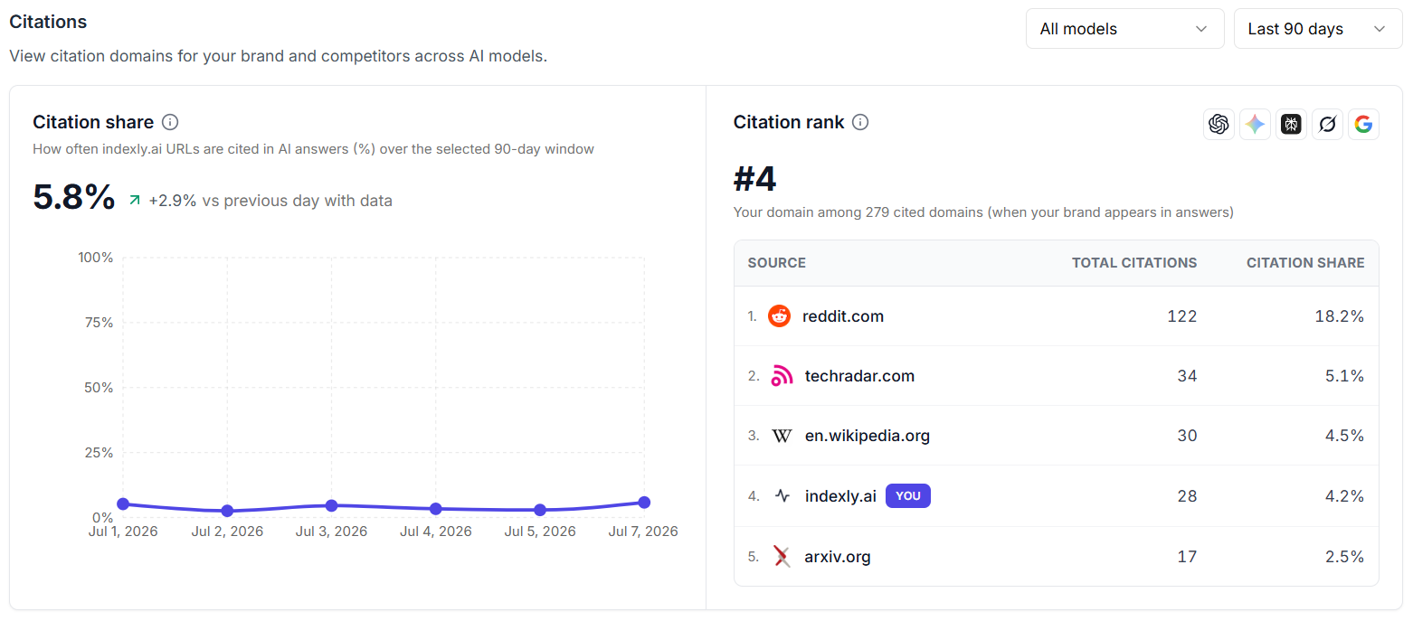The width and height of the screenshot is (1413, 621).
Task: Click techradar.com total citations value 34
Action: pyautogui.click(x=1187, y=376)
